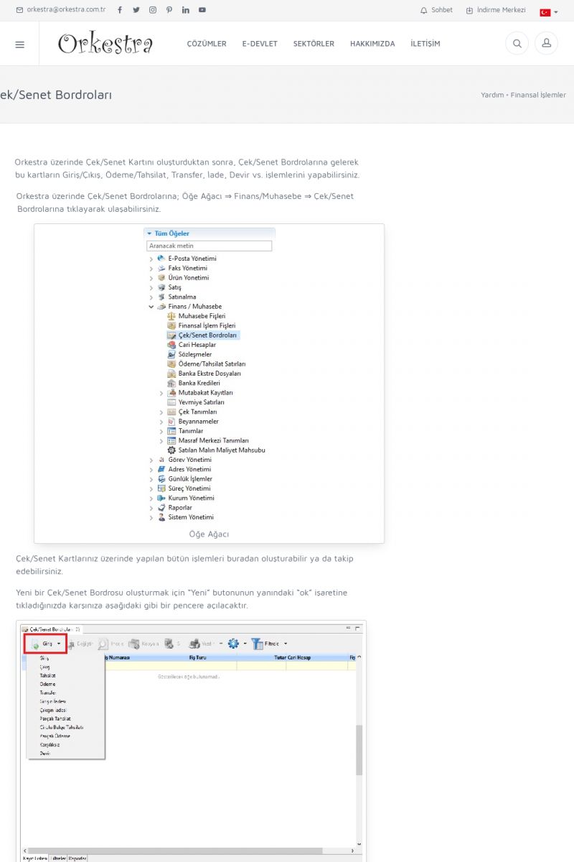Open the Turkish flag language dropdown
Screen dimensions: 574x862
point(548,11)
